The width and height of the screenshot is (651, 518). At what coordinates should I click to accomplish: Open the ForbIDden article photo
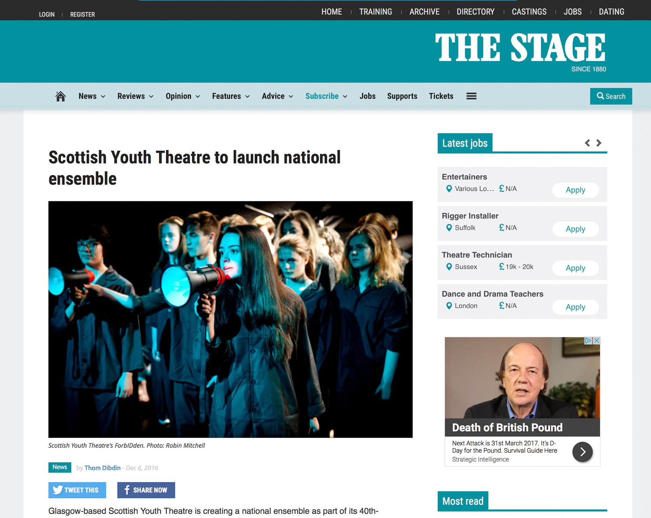[x=231, y=319]
